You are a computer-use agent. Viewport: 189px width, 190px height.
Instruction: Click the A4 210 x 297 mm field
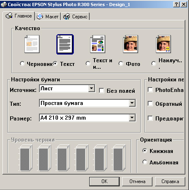88,118
